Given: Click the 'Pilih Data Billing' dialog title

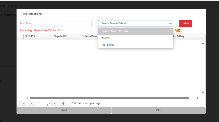Looking at the screenshot, I should click(x=32, y=14).
